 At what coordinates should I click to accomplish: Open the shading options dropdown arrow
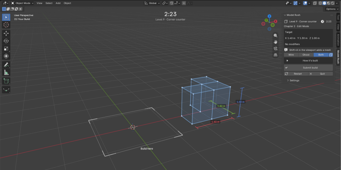tap(336, 3)
